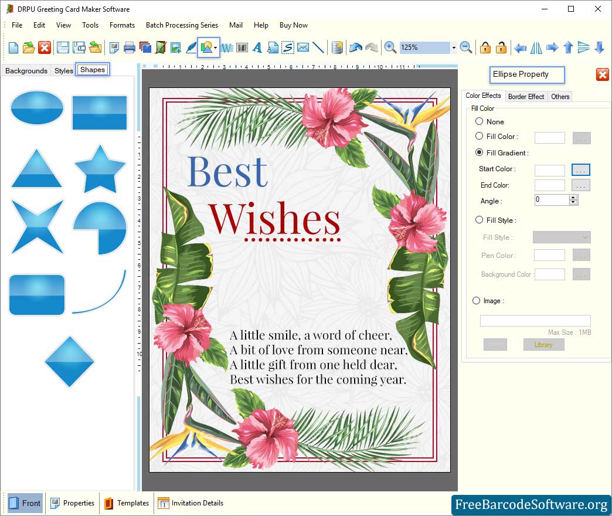Viewport: 612px width, 516px height.
Task: Move object left with the arrow icon
Action: 520,47
